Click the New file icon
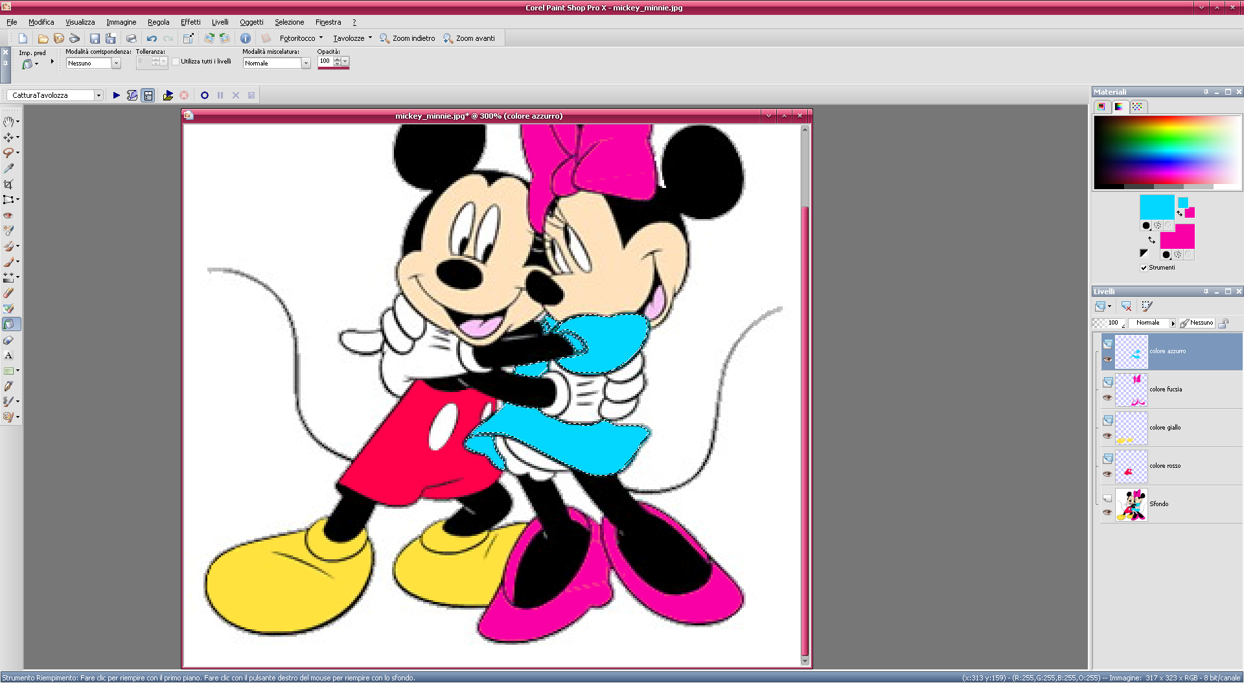Screen dimensions: 1244x683 tap(23, 38)
